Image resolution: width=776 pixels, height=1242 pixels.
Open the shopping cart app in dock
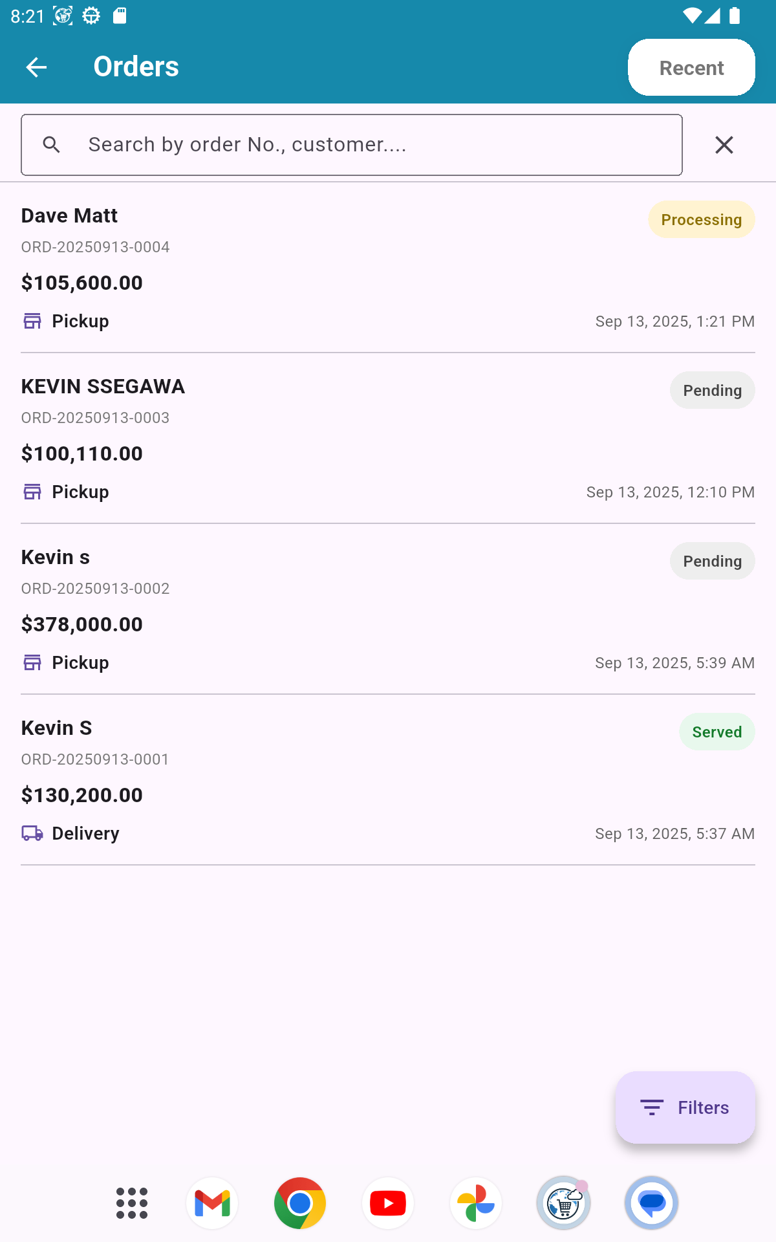click(x=564, y=1203)
